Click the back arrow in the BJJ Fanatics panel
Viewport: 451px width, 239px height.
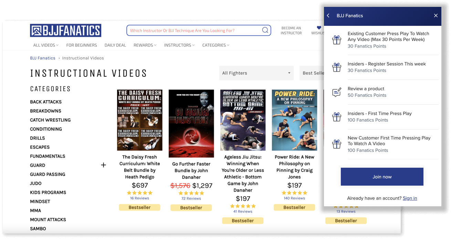pyautogui.click(x=328, y=15)
